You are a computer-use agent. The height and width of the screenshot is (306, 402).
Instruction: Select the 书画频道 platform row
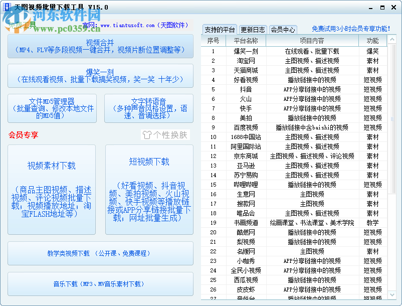click(x=294, y=223)
